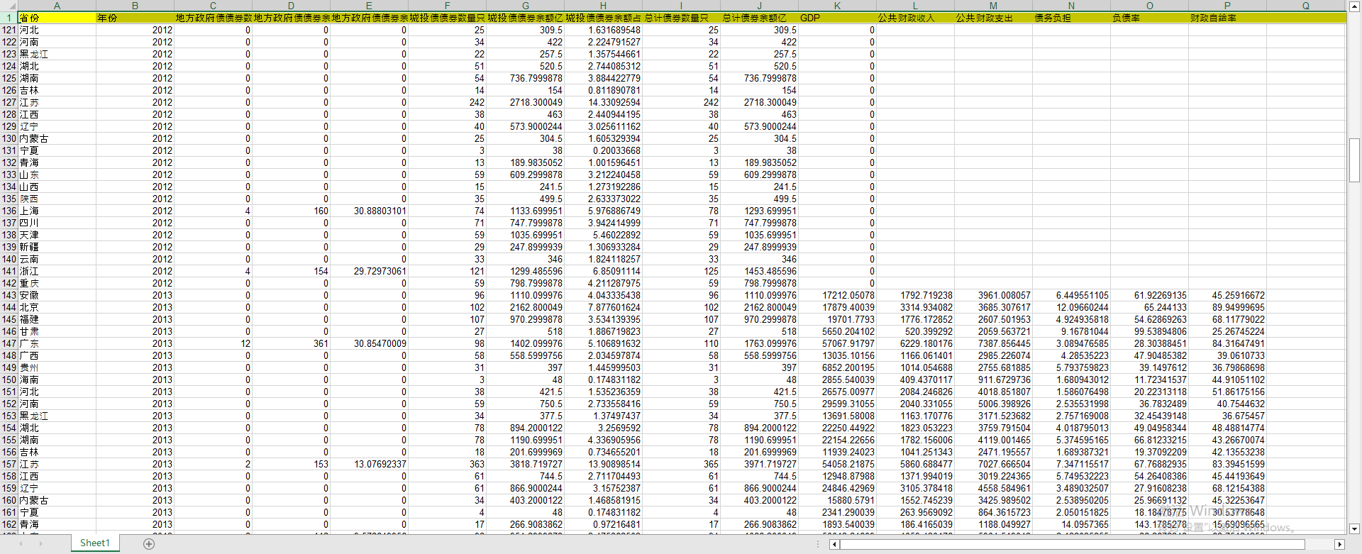Click the 重庆 province cell
This screenshot has height=554, width=1362.
pos(57,284)
